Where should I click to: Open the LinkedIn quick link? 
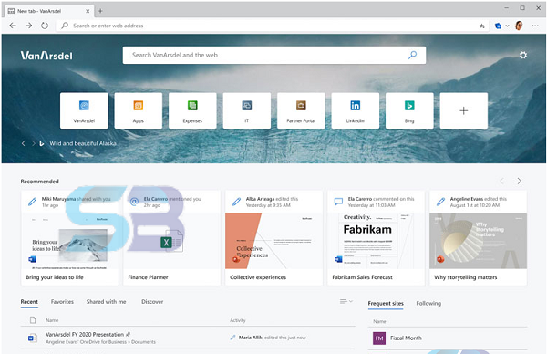point(356,110)
